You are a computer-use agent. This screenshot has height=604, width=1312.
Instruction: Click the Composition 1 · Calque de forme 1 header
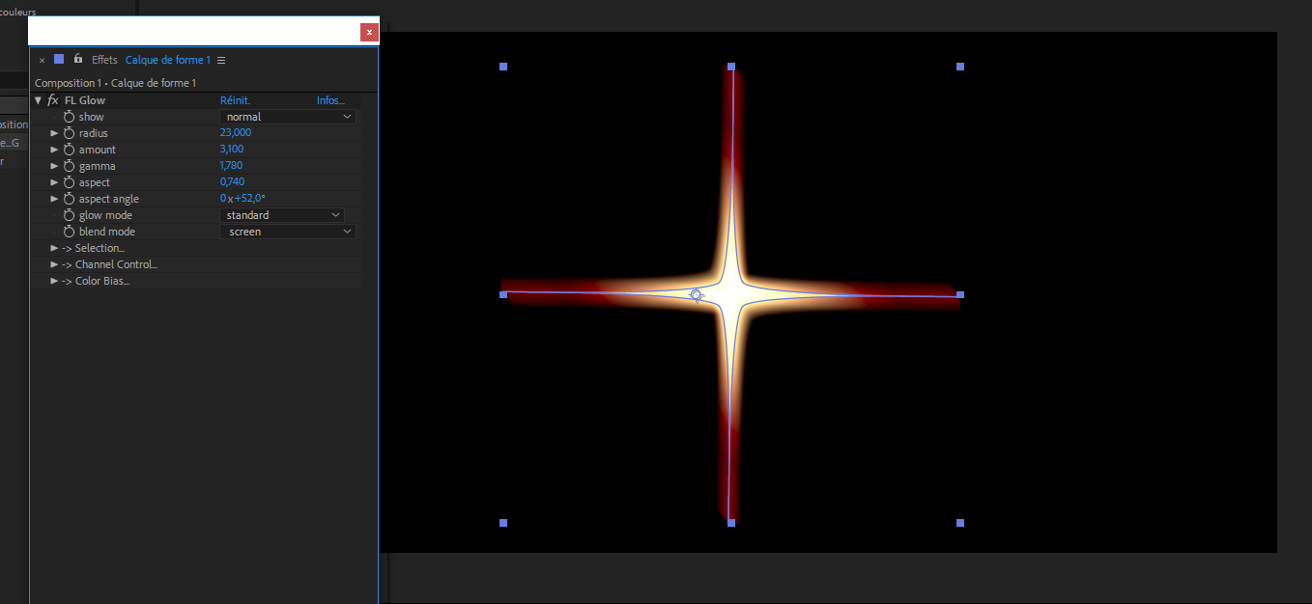click(x=115, y=83)
